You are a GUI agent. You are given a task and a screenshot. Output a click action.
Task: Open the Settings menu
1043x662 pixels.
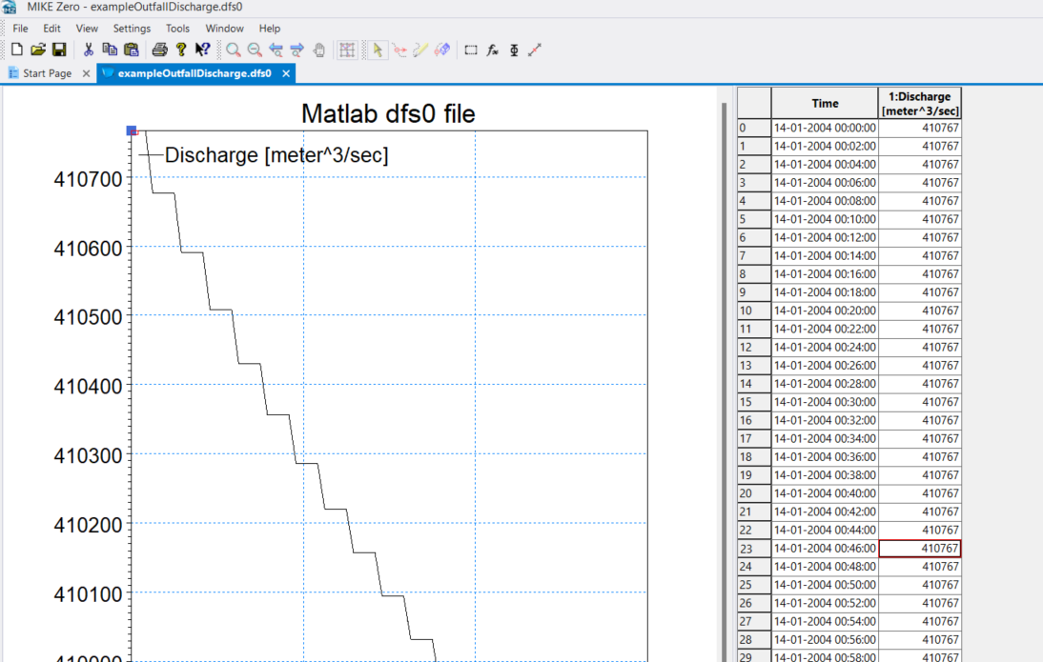(x=132, y=29)
